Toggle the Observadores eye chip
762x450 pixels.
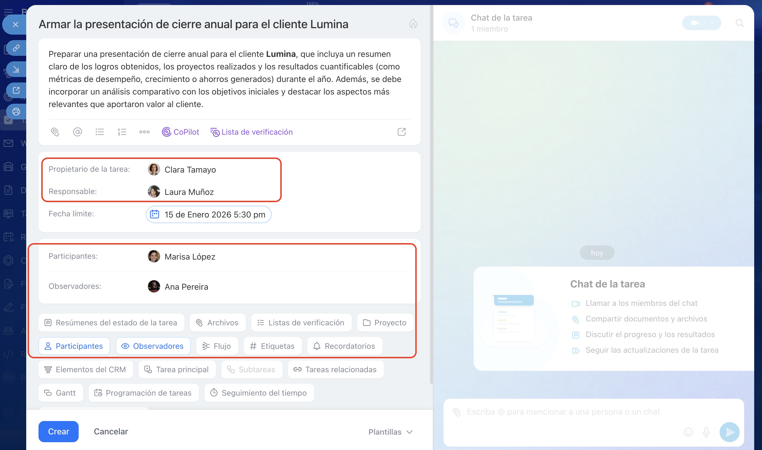(153, 346)
